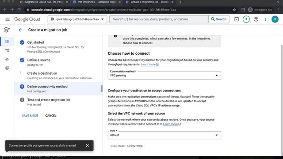Select the Create a destination step
This screenshot has width=283, height=159.
coord(58,76)
